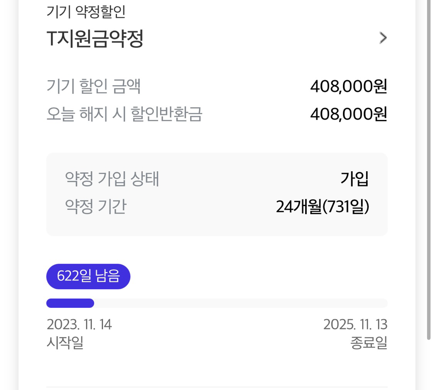The width and height of the screenshot is (434, 390).
Task: Click the 종료일 label
Action: point(369,343)
